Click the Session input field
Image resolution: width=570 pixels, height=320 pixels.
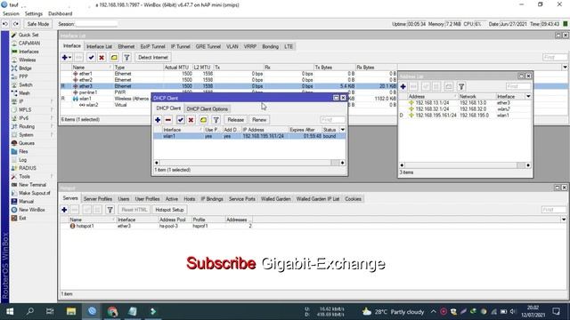coord(96,24)
